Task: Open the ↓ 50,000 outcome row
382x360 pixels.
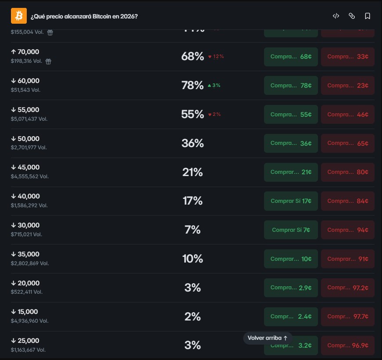Action: coord(193,143)
